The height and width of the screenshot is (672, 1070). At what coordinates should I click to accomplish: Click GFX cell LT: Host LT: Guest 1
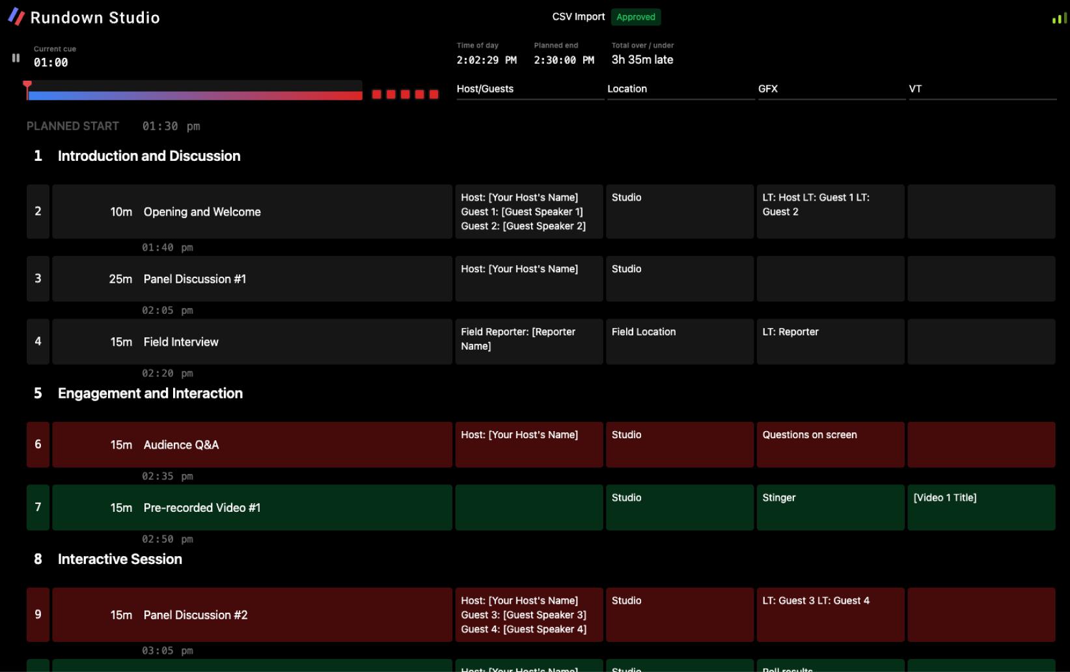point(830,212)
